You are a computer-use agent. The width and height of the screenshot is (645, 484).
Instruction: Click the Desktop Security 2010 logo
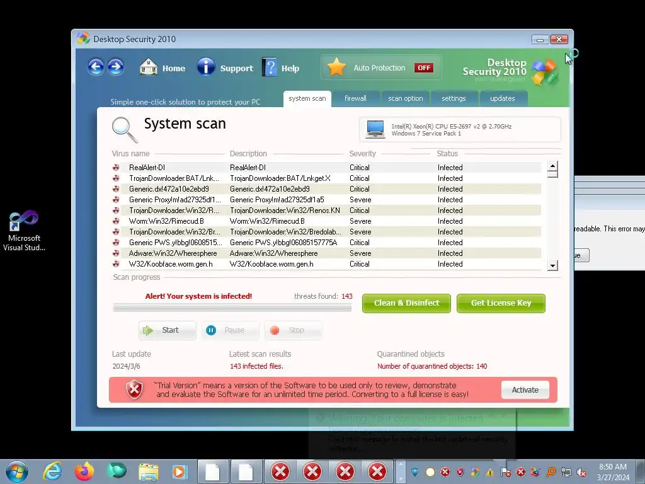point(510,71)
